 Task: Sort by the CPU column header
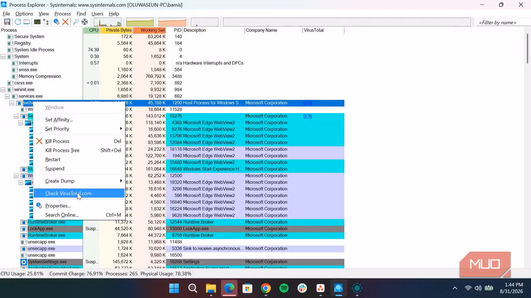91,30
